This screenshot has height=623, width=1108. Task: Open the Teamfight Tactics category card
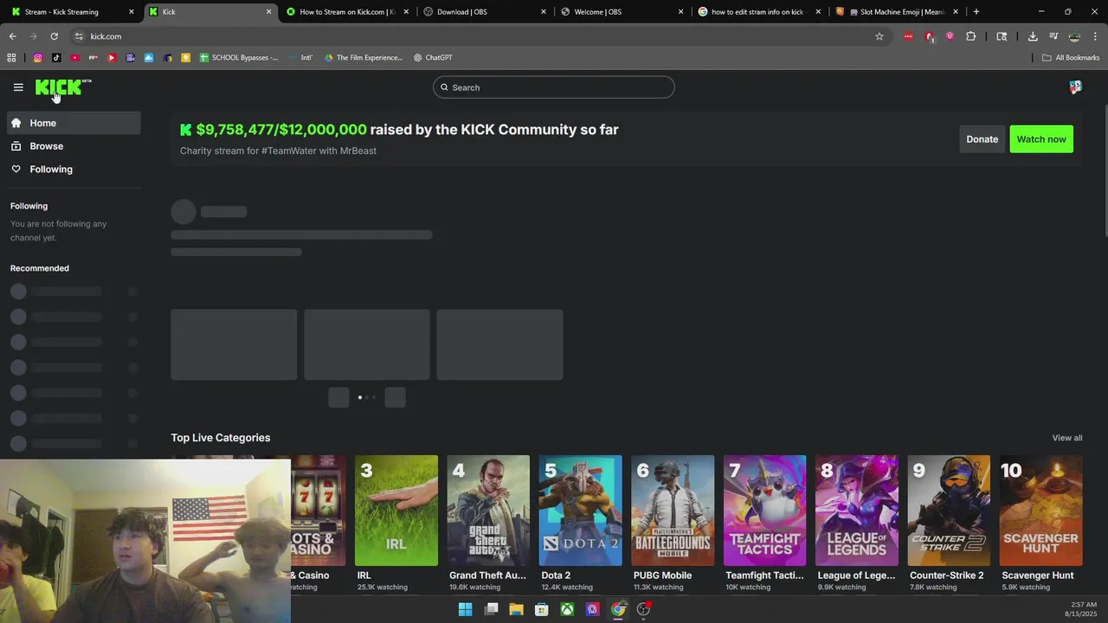click(764, 524)
